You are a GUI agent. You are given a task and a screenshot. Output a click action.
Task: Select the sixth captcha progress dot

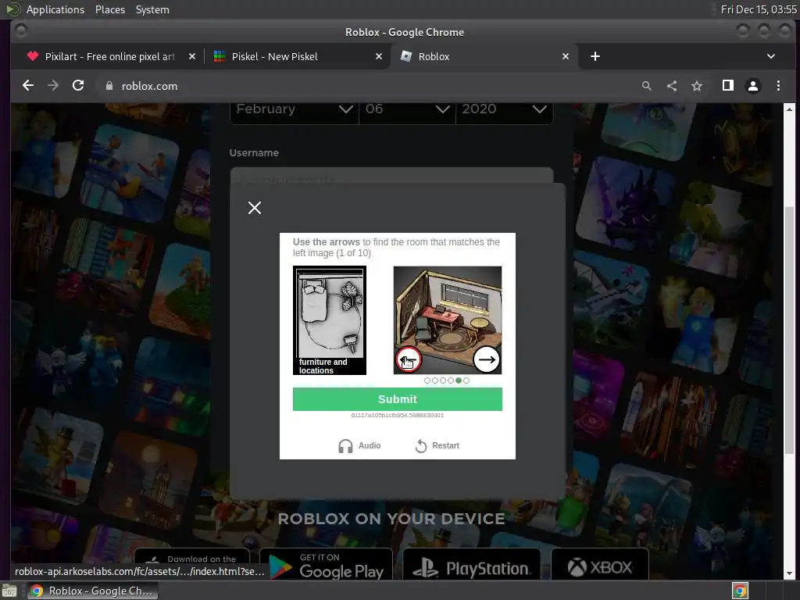point(466,380)
